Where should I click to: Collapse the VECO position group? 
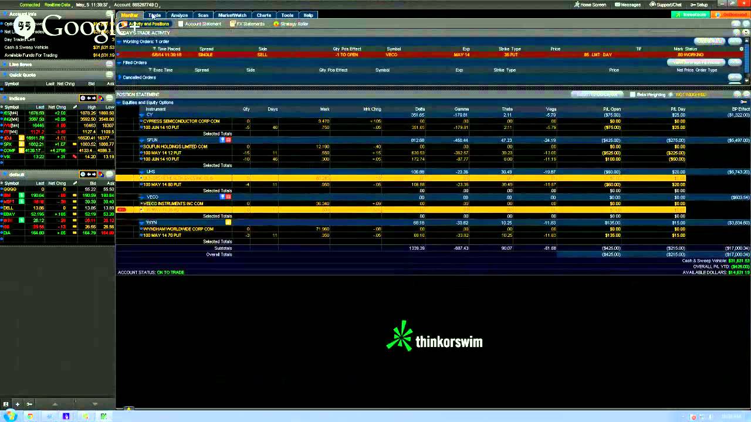[142, 197]
